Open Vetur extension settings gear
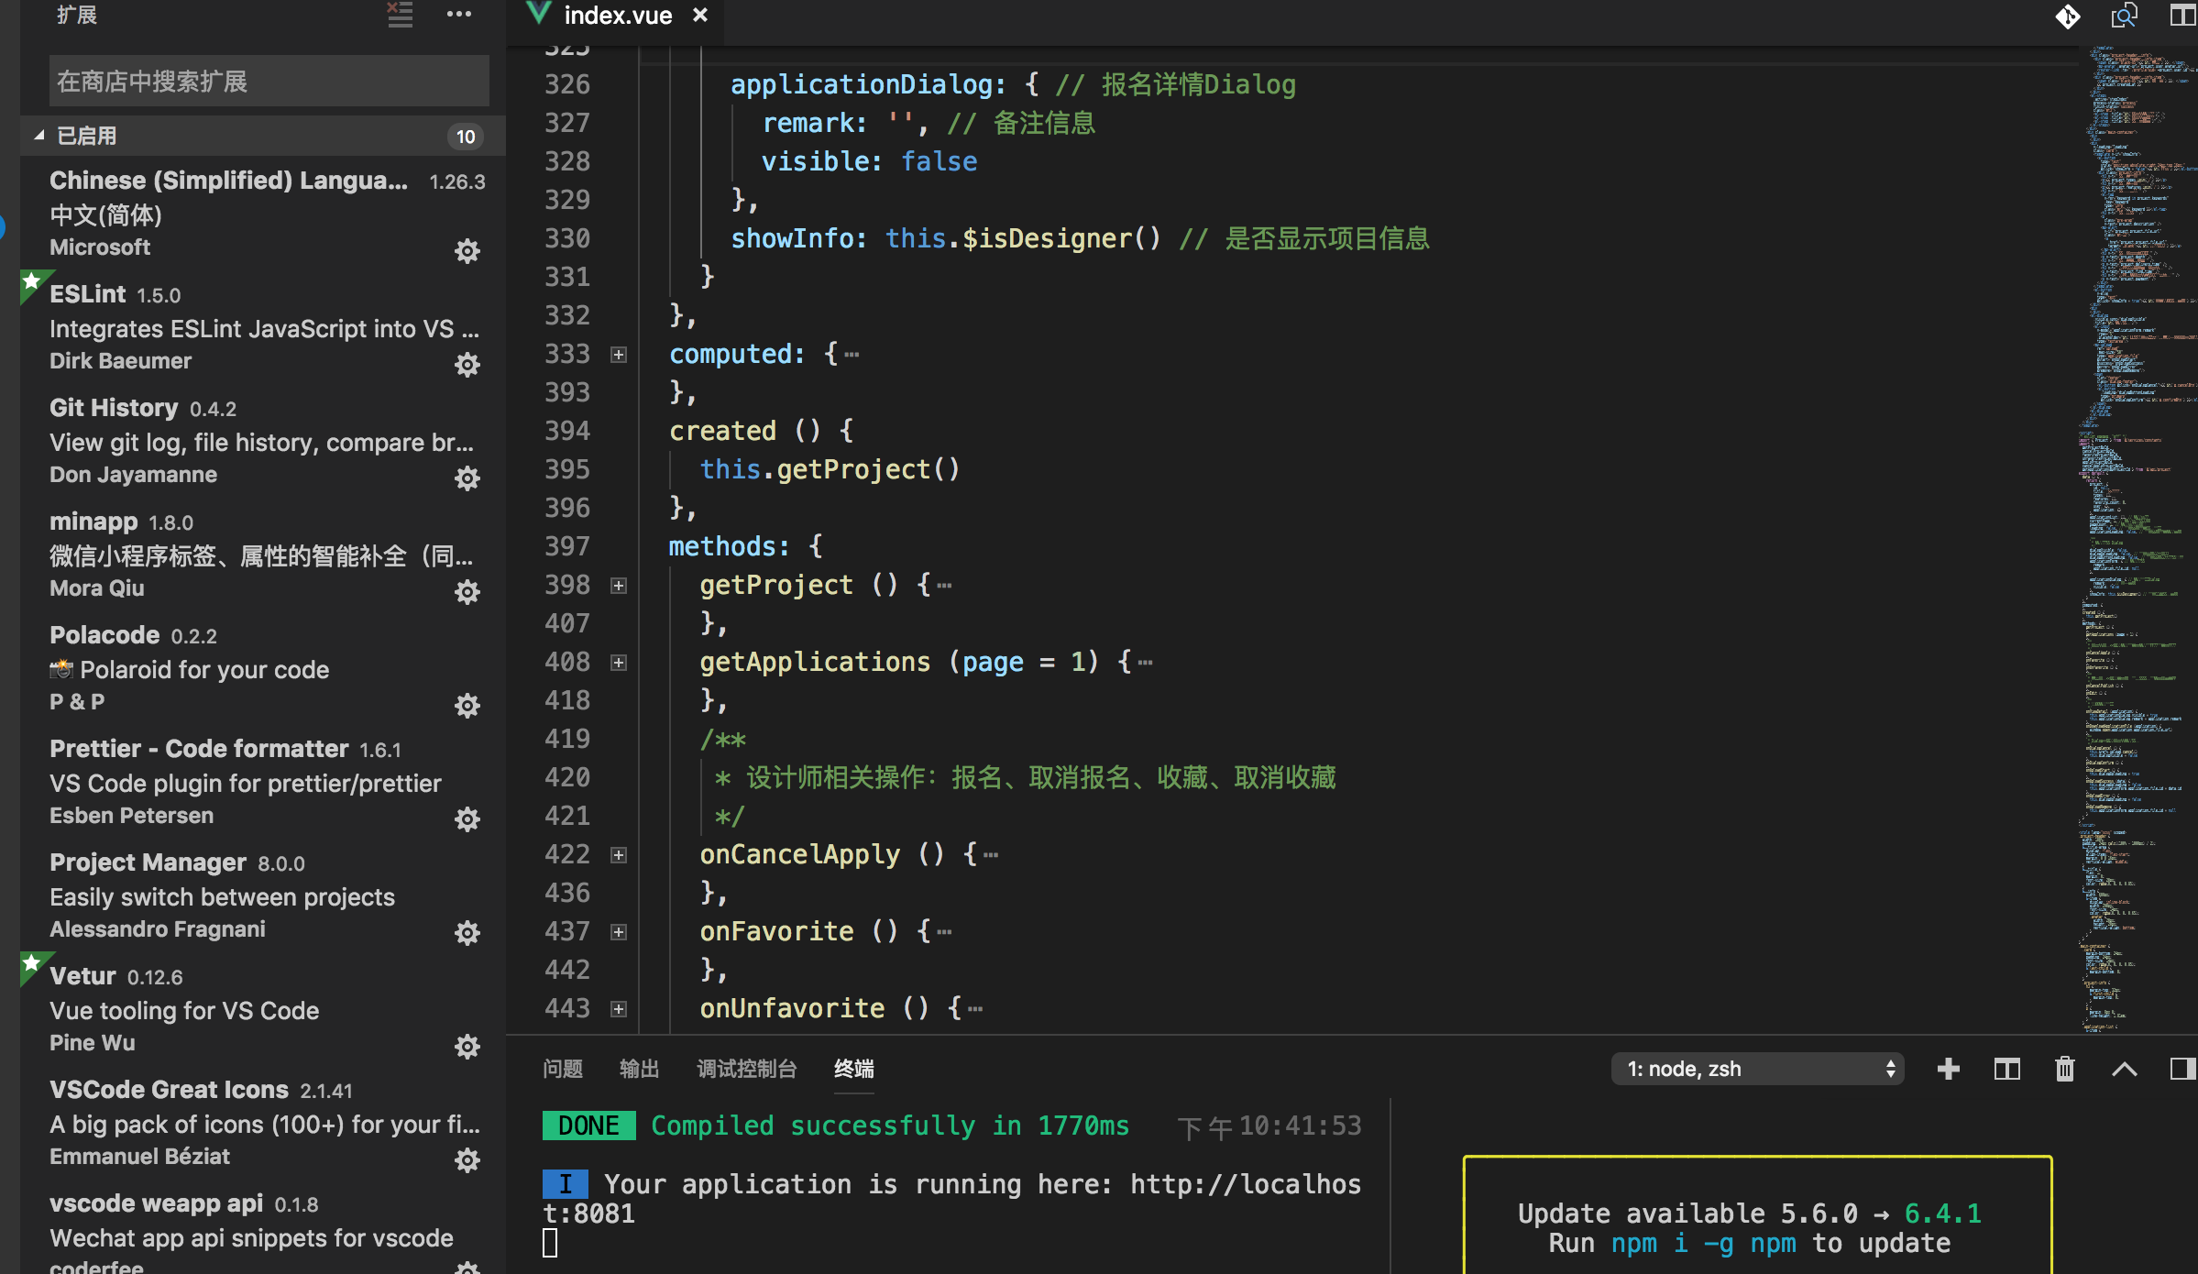2198x1274 pixels. point(467,1046)
